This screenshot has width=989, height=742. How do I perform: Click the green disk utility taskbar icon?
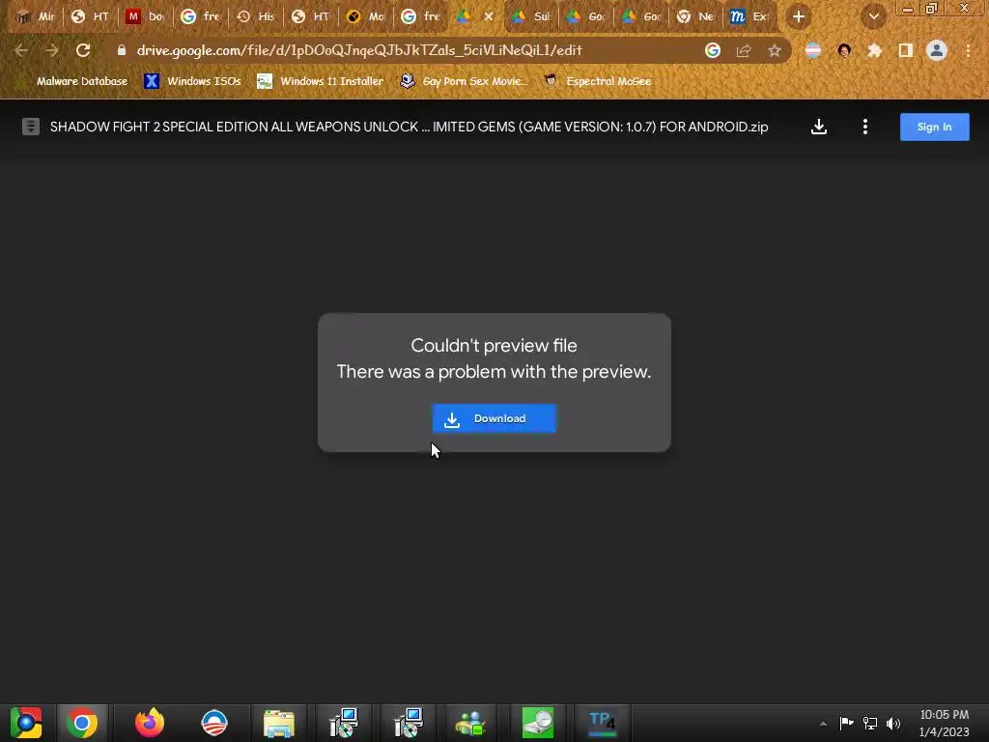[537, 723]
